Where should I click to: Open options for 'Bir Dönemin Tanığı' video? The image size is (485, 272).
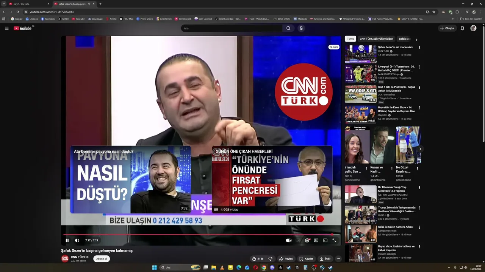tap(419, 188)
